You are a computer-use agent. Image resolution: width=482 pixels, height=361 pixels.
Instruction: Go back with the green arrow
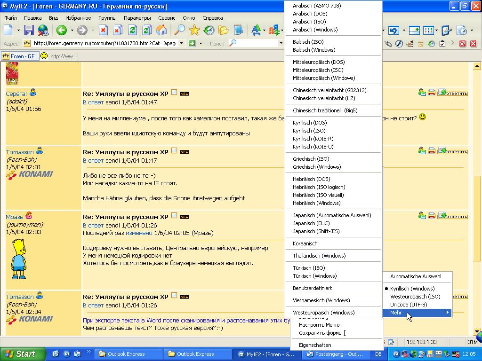(62, 30)
